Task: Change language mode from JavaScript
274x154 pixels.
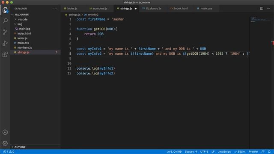Action: [224, 151]
